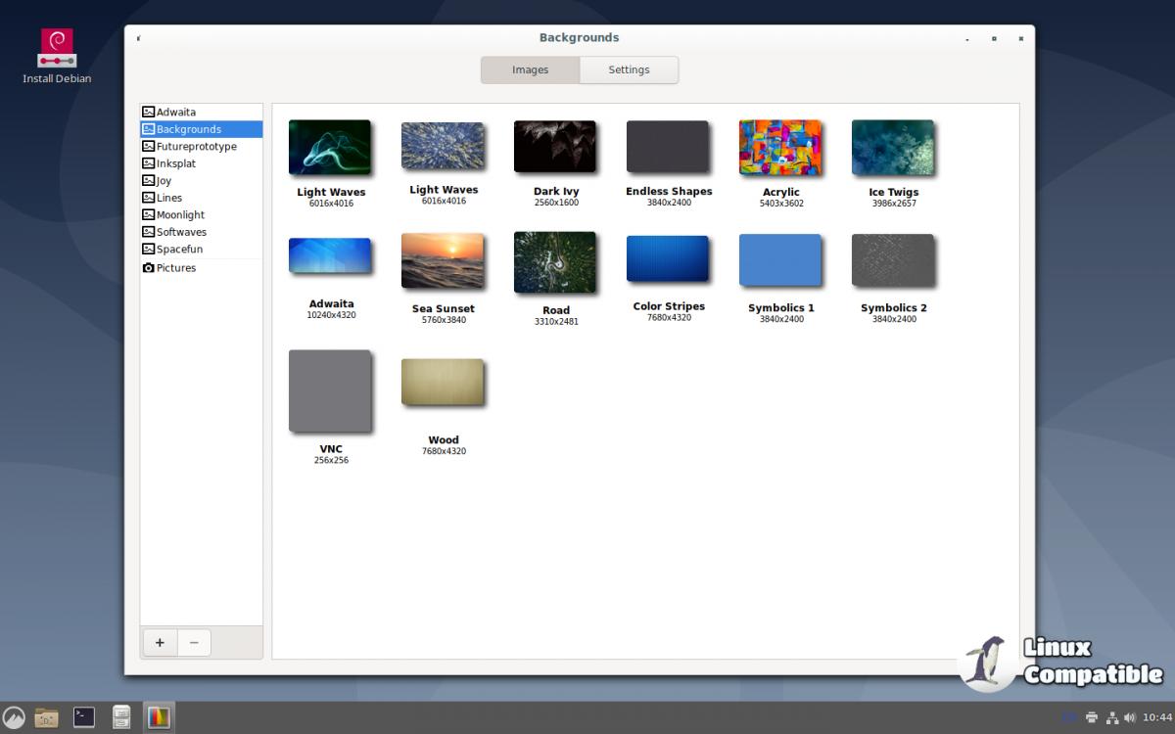Open the file manager from the taskbar
This screenshot has width=1175, height=734.
(46, 717)
